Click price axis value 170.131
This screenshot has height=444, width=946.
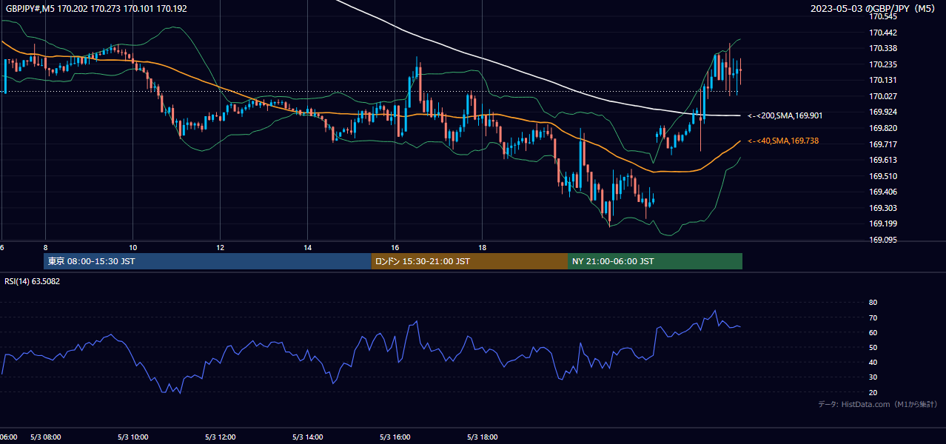(883, 80)
